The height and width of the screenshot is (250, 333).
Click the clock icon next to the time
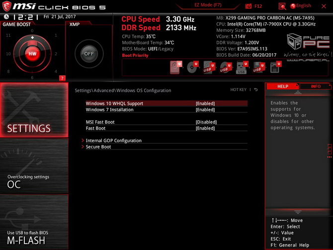click(x=6, y=16)
